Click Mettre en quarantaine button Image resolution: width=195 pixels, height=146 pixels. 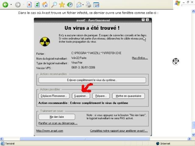pos(129,96)
